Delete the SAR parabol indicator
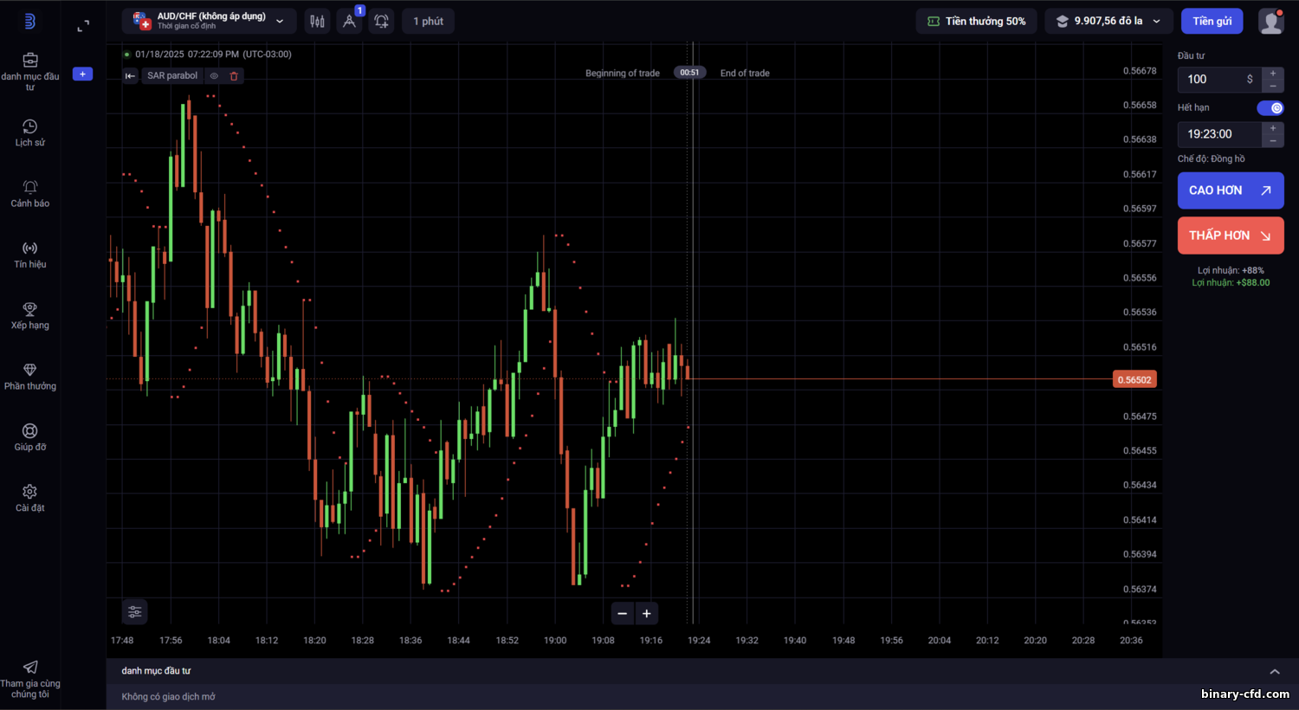 click(x=234, y=76)
